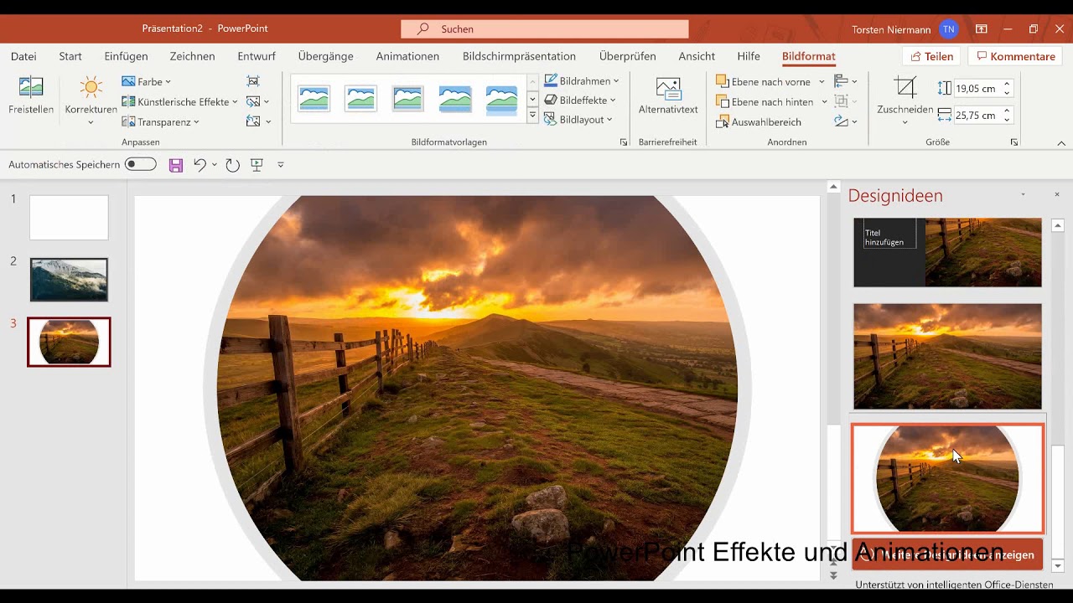
Task: Open the Alternativtext pane
Action: [668, 95]
